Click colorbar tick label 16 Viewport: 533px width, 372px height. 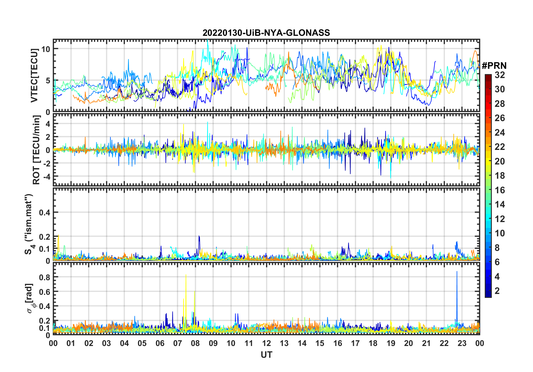point(500,190)
